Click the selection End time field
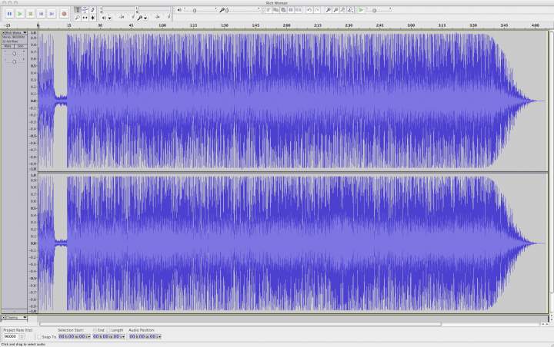Viewport: 554px width, 347px height. 107,337
